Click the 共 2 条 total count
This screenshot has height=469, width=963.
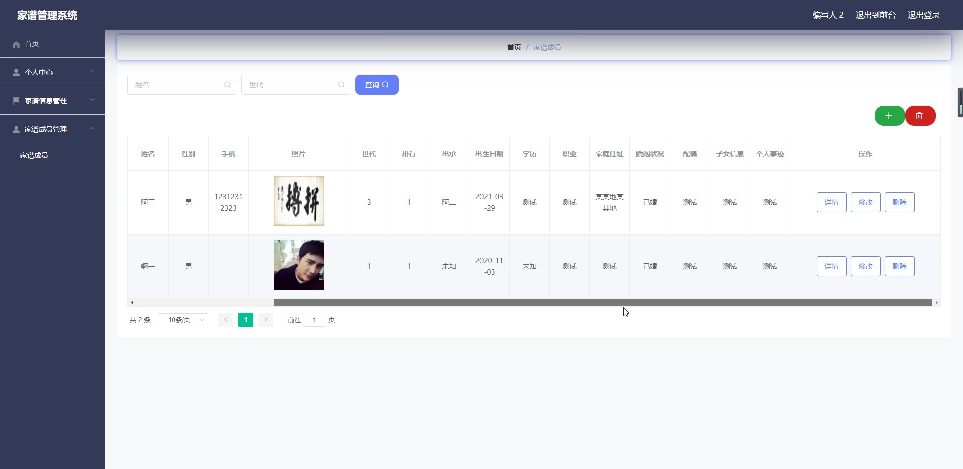(x=140, y=320)
